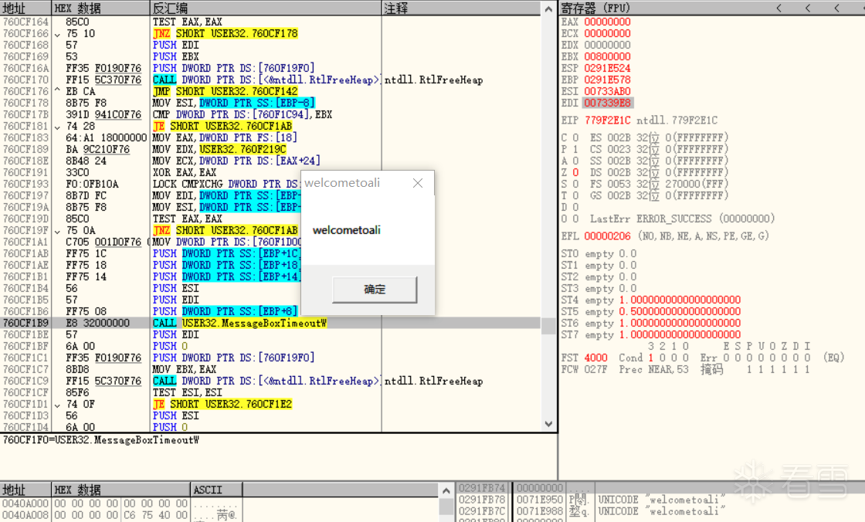
Task: Click the down jump arrow at 760CF181
Action: coord(57,127)
